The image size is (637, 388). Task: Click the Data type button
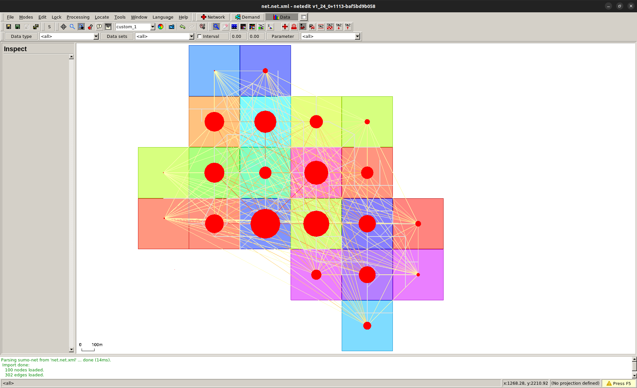tap(21, 36)
